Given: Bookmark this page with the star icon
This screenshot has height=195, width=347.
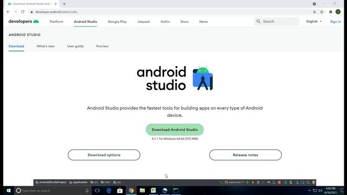Looking at the screenshot, I should pos(322,12).
